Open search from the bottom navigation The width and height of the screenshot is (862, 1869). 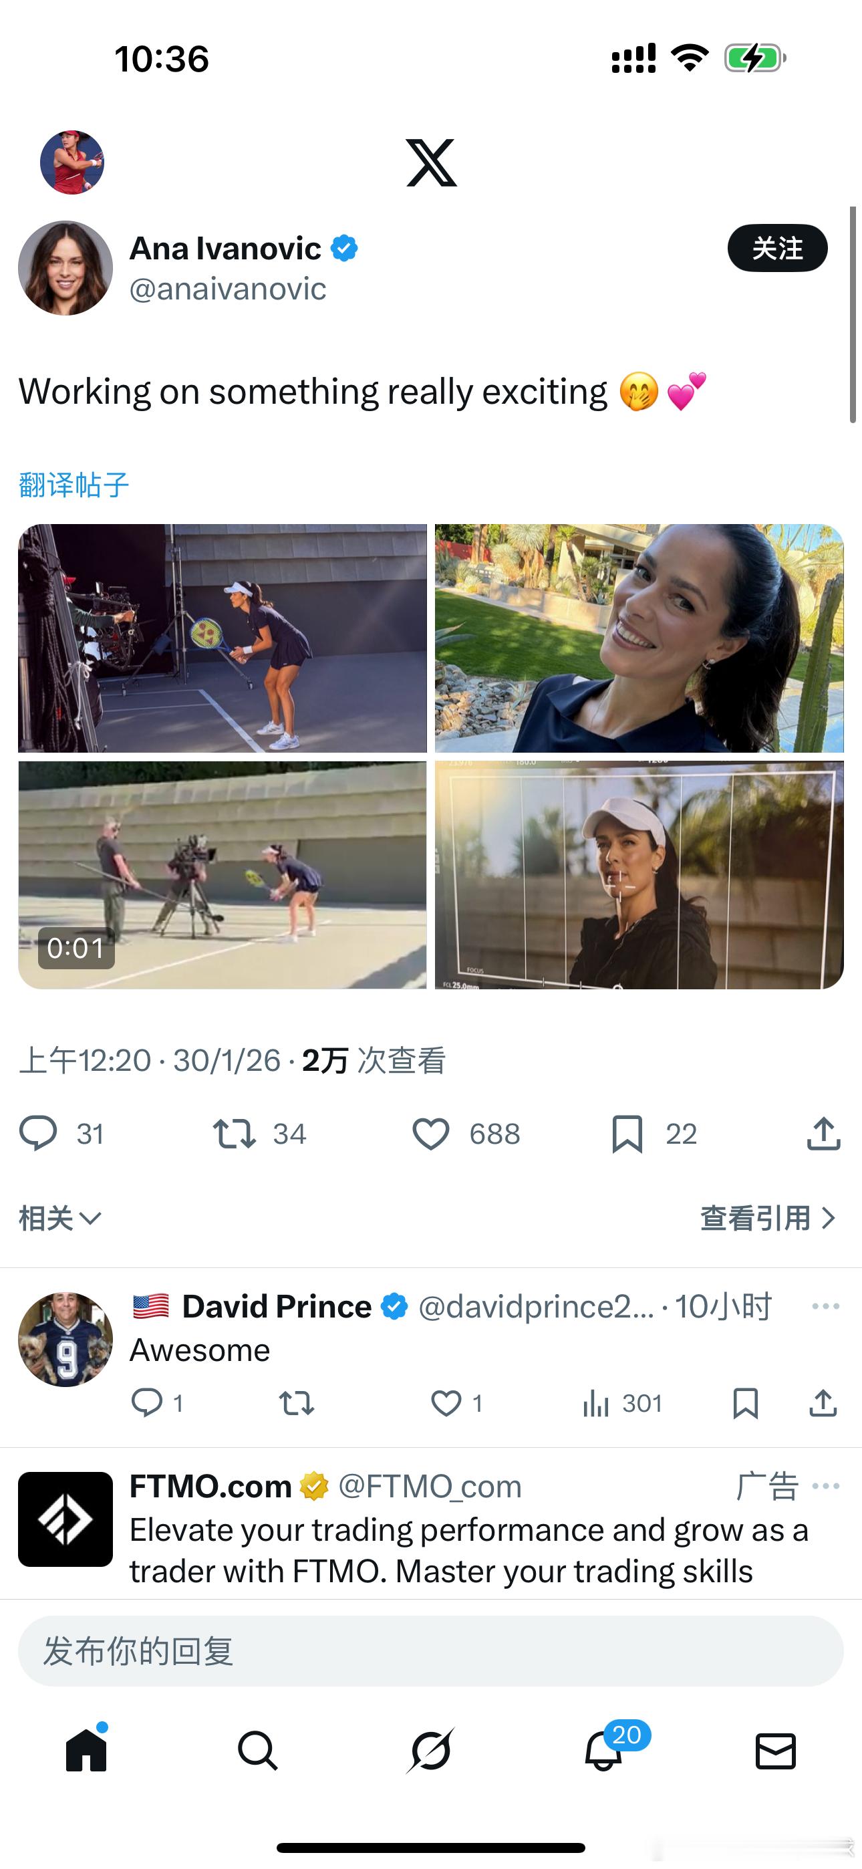pyautogui.click(x=257, y=1751)
